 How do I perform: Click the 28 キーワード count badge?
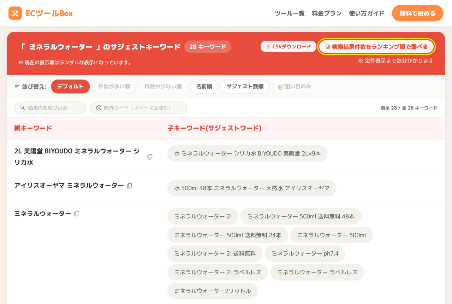tap(208, 47)
